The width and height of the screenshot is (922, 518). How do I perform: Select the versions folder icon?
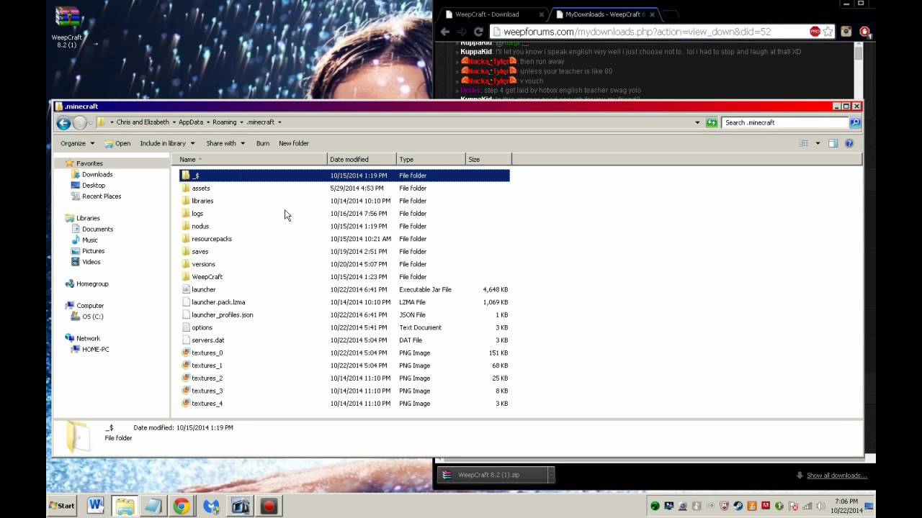(186, 264)
